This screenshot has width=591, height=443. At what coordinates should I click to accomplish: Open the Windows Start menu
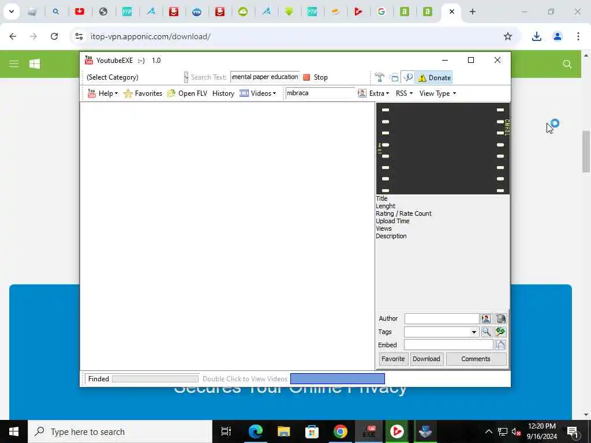pyautogui.click(x=14, y=431)
